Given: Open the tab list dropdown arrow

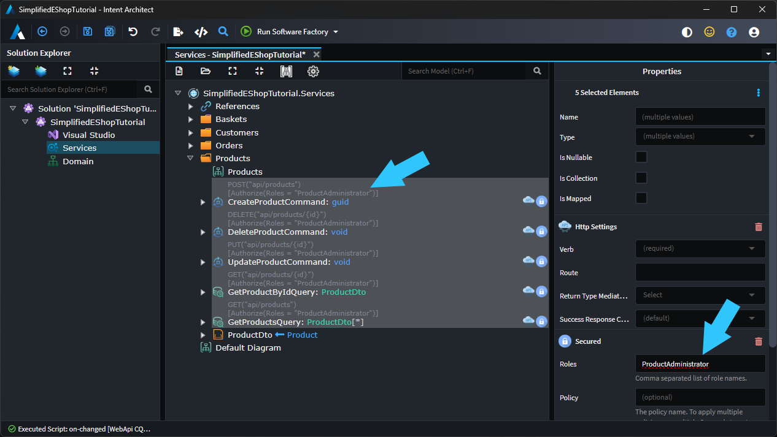Looking at the screenshot, I should pyautogui.click(x=768, y=54).
